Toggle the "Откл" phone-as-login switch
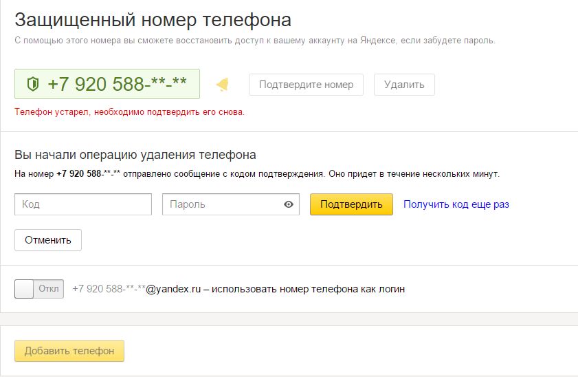This screenshot has width=578, height=377. pyautogui.click(x=39, y=289)
